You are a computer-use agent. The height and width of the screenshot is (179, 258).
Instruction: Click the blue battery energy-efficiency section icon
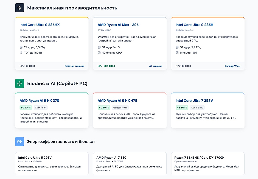(x=19, y=141)
